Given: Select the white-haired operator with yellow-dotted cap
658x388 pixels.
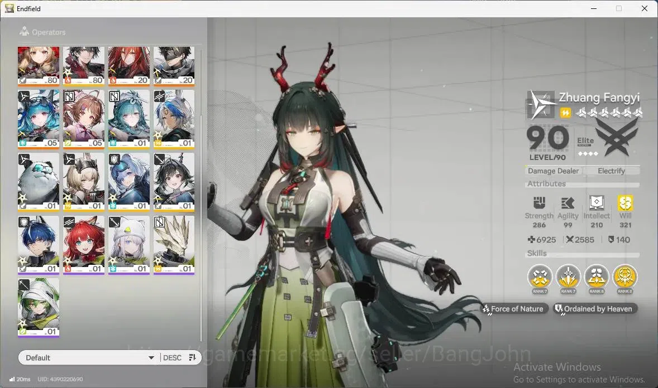Looking at the screenshot, I should 129,245.
